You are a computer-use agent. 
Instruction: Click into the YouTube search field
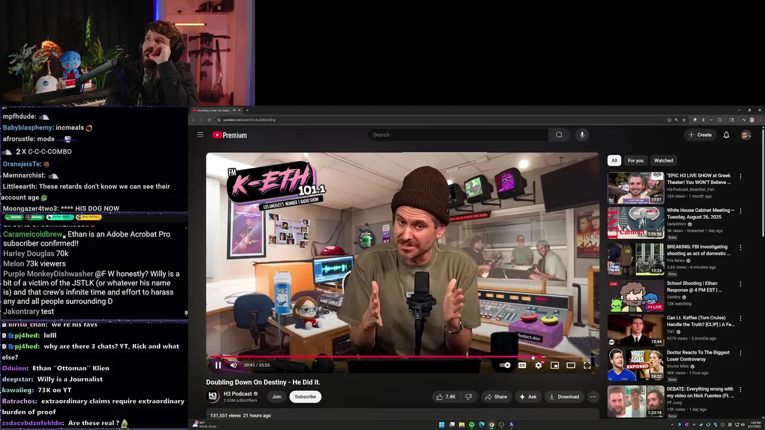pos(458,135)
